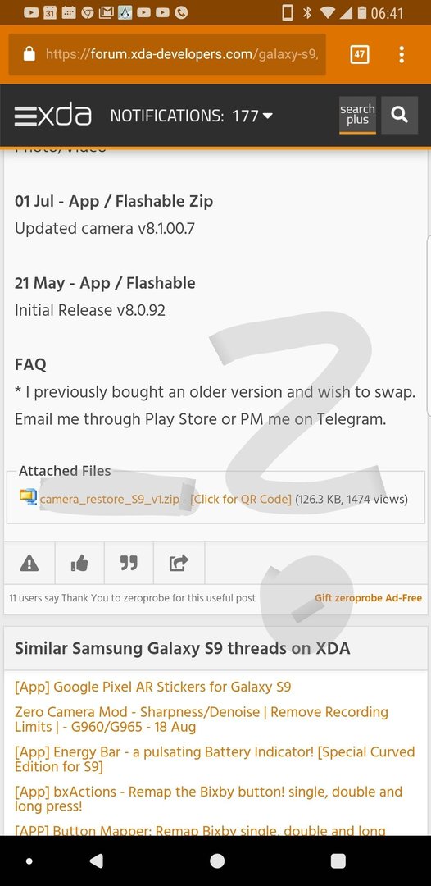431x886 pixels.
Task: Open bxActions Remap Bixby button thread
Action: 208,798
